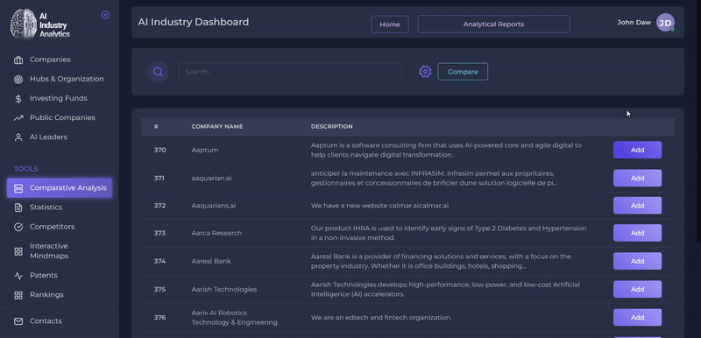Screen dimensions: 701x338
Task: Click the COMPANY NAME column header
Action: (x=217, y=126)
